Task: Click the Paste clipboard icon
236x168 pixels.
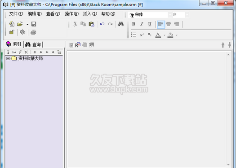Action: click(91, 24)
